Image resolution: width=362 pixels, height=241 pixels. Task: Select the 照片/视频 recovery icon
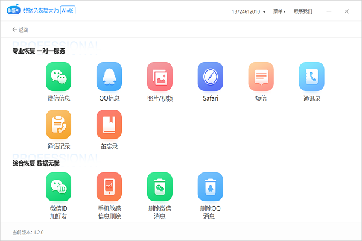[160, 77]
